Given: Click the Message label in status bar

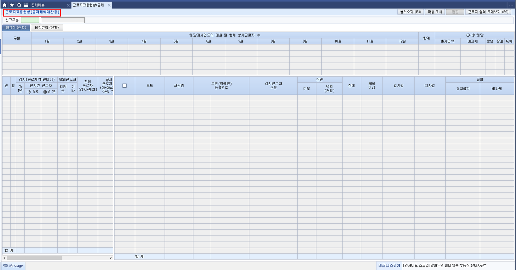Looking at the screenshot, I should click(16, 266).
